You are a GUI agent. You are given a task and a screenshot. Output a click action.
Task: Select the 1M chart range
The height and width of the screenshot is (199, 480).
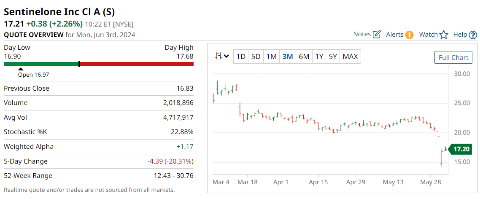(x=272, y=56)
